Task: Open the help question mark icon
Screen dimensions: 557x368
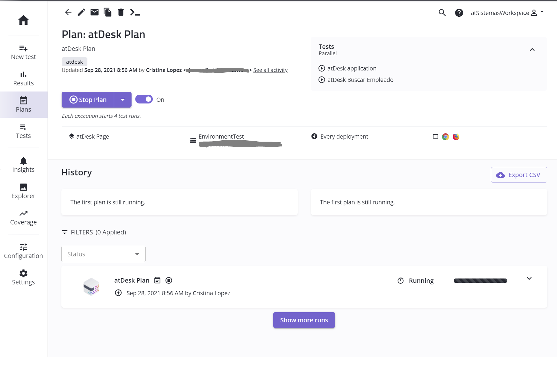Action: (x=459, y=13)
